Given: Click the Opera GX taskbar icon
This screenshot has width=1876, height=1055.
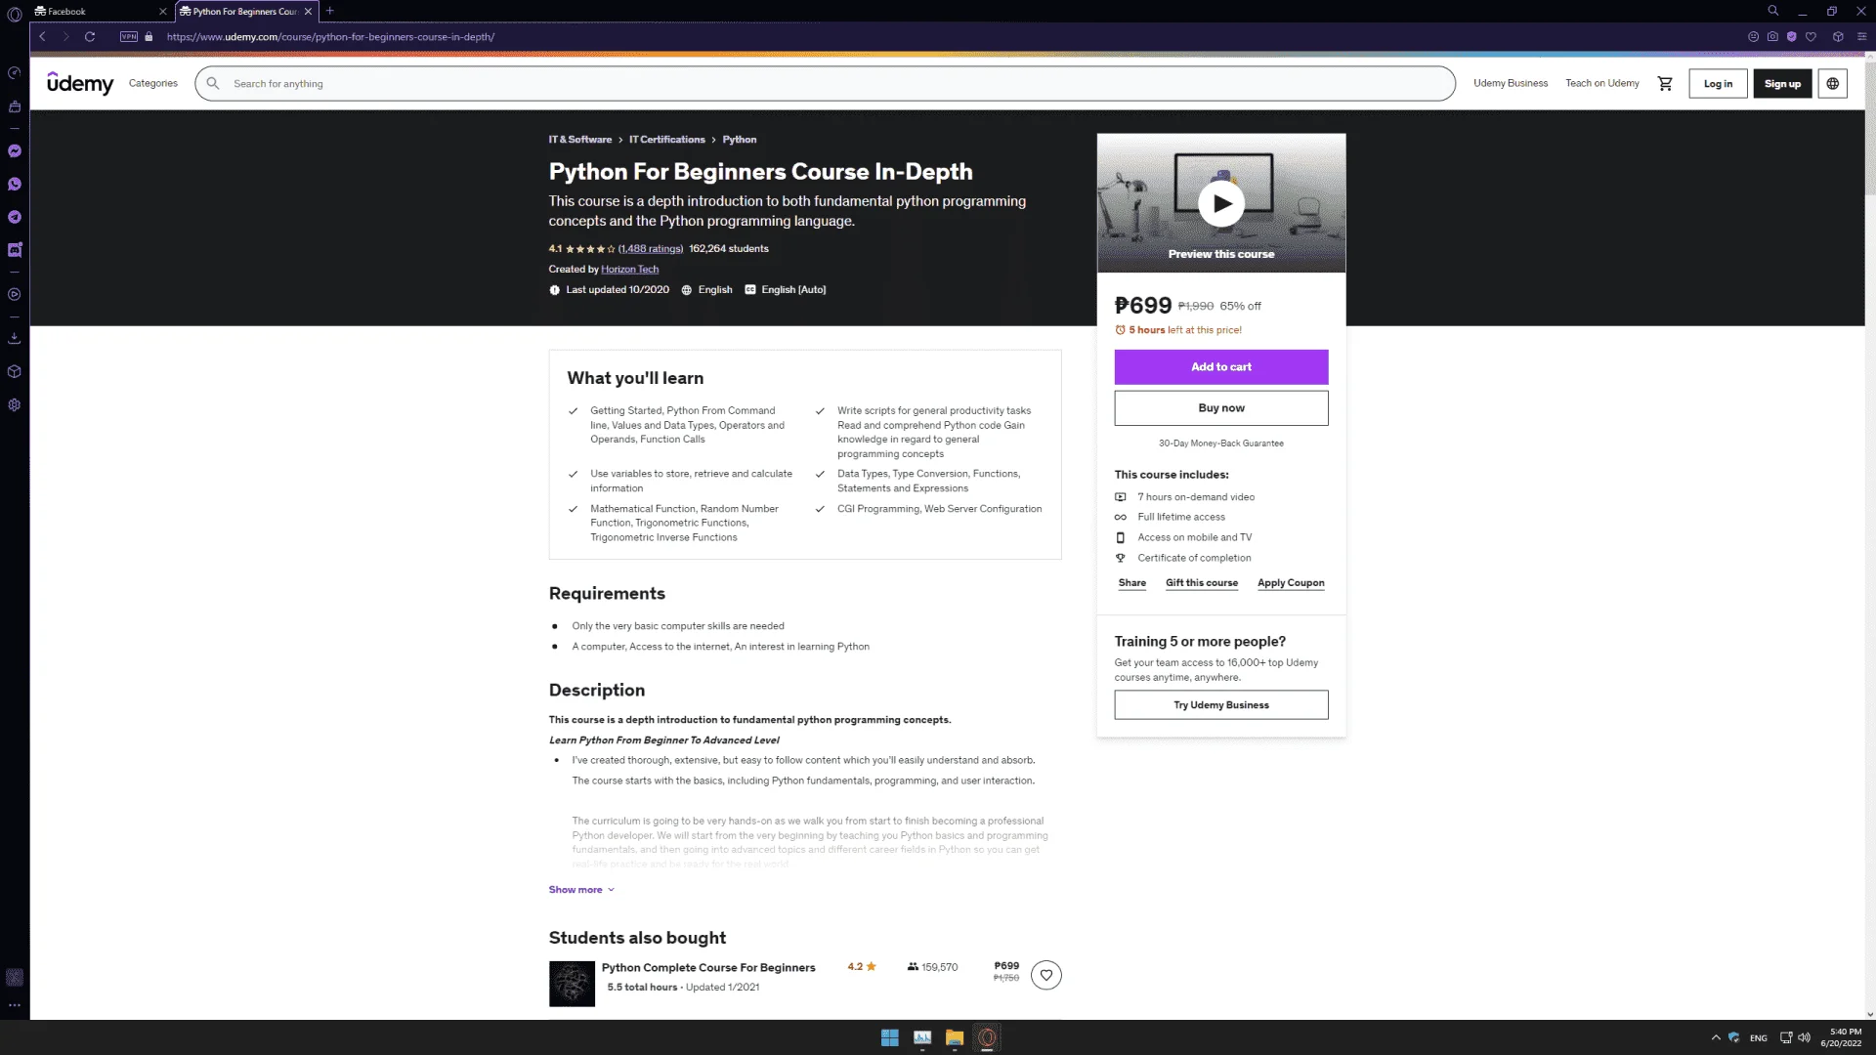Looking at the screenshot, I should click(987, 1037).
